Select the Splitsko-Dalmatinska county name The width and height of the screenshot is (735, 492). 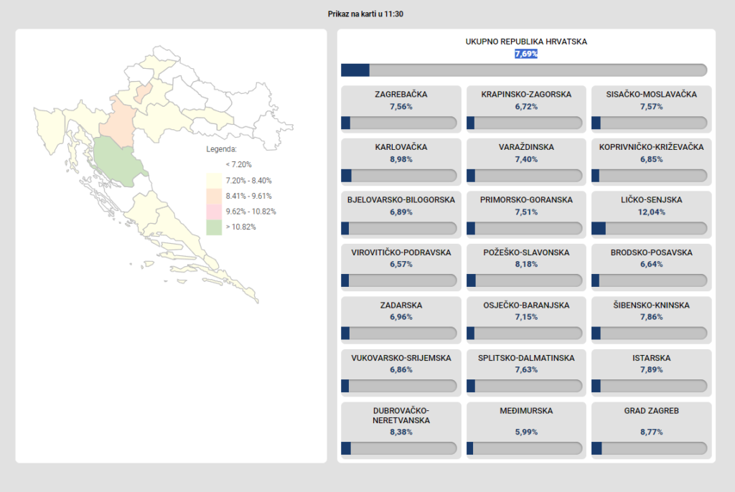coord(526,359)
